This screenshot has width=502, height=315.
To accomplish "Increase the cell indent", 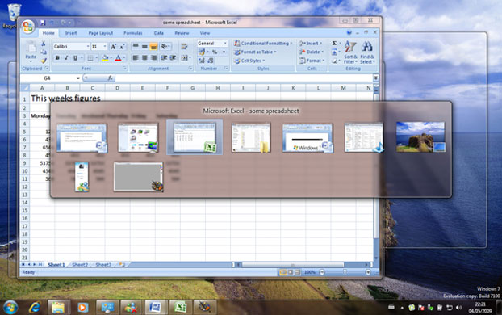I will (x=173, y=58).
